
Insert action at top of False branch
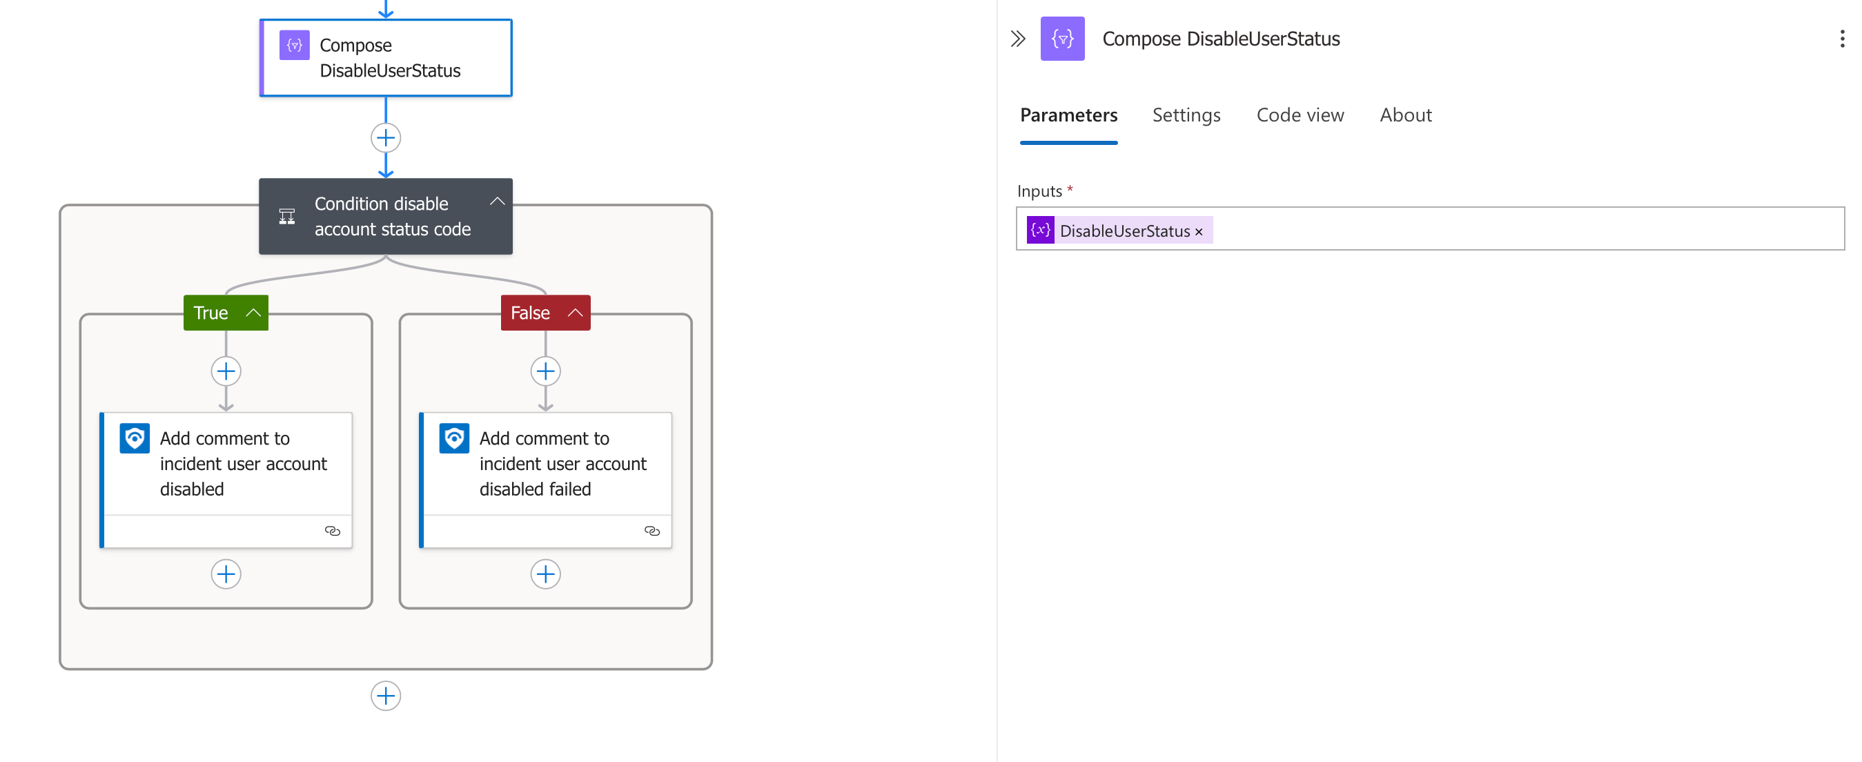coord(546,371)
